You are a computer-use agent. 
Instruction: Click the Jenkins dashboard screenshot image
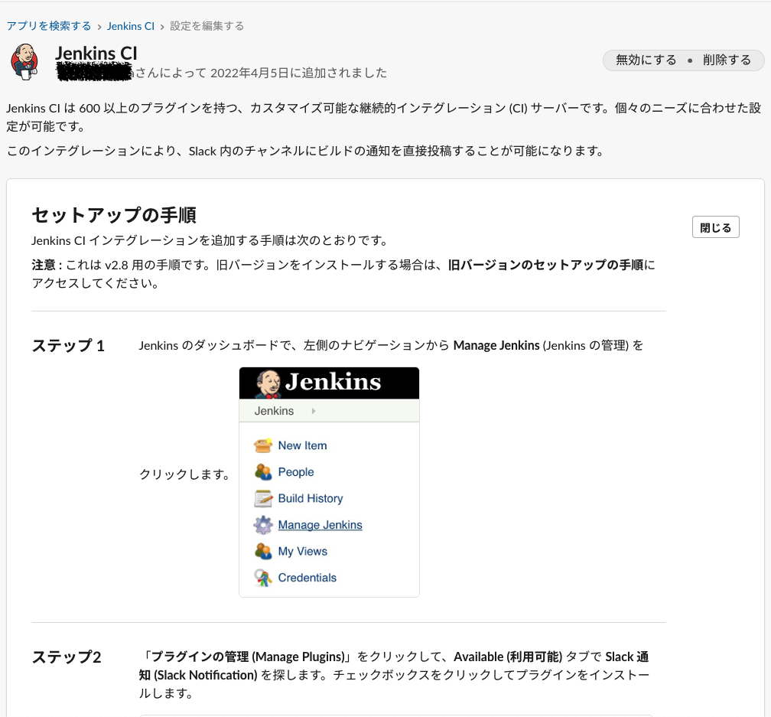click(329, 482)
